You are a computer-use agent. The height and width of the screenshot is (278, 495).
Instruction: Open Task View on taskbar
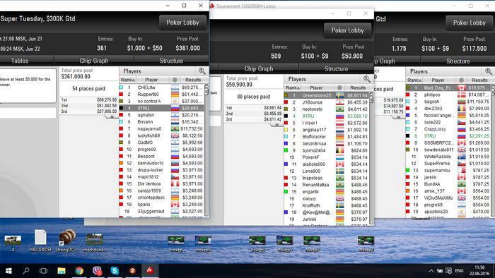(x=44, y=271)
